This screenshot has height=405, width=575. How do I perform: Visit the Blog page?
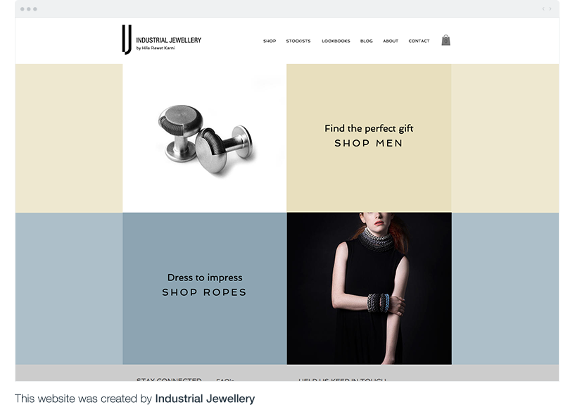point(367,41)
